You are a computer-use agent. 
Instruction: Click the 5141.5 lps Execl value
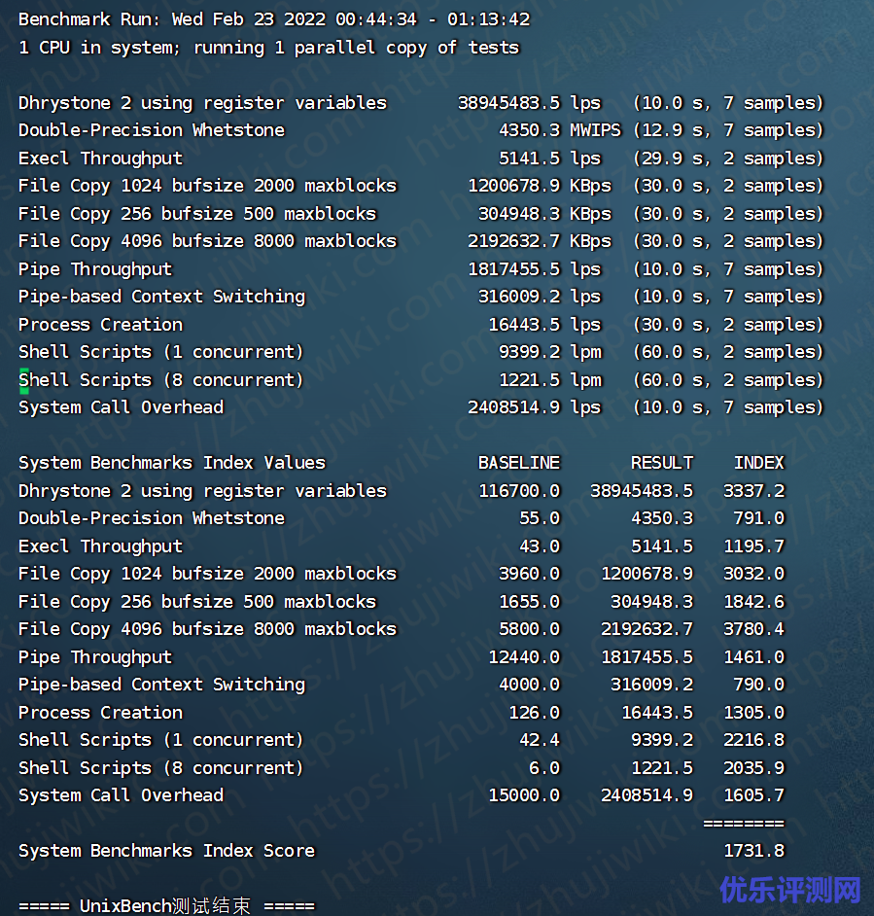point(549,159)
